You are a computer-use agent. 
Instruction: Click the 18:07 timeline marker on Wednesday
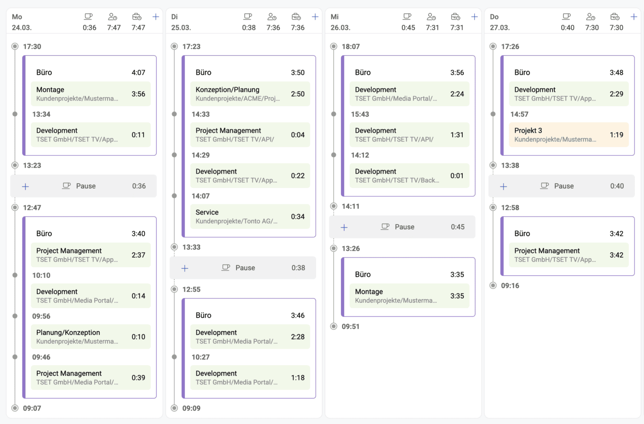click(x=334, y=46)
